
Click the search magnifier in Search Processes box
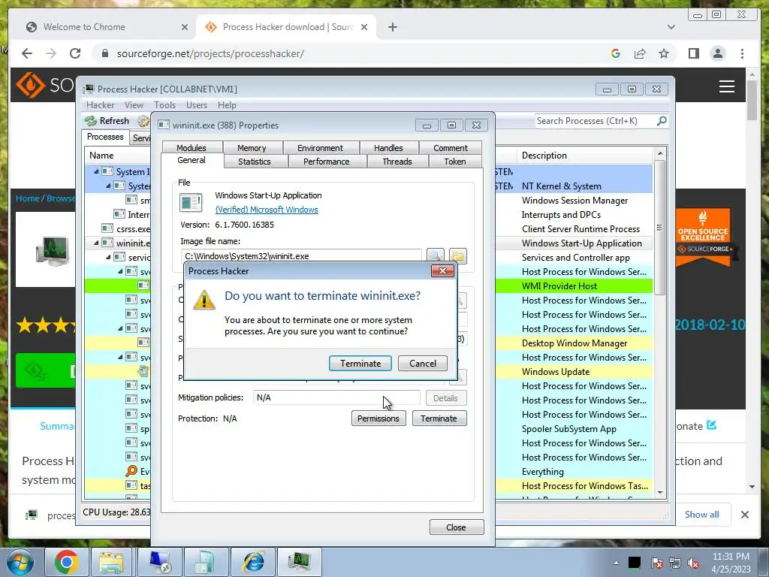[662, 121]
